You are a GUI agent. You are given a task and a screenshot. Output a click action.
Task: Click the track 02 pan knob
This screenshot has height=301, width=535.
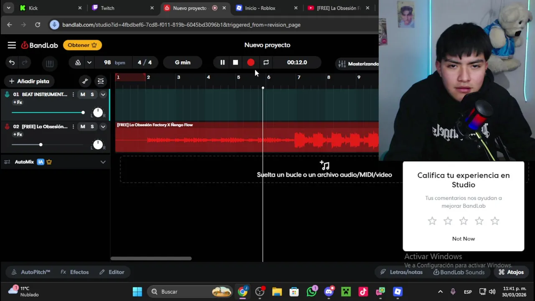tap(98, 145)
